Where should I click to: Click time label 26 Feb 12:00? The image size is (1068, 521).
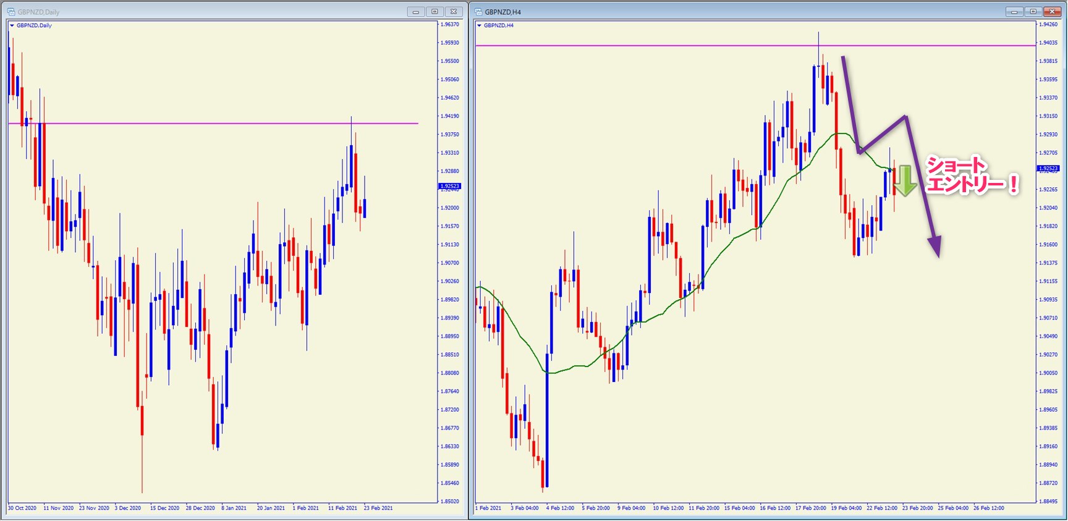(989, 508)
